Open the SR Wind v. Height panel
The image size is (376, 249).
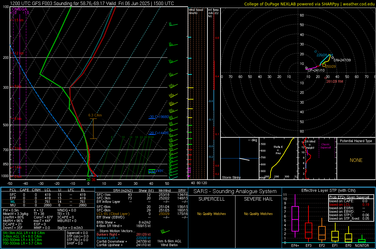(x=317, y=158)
